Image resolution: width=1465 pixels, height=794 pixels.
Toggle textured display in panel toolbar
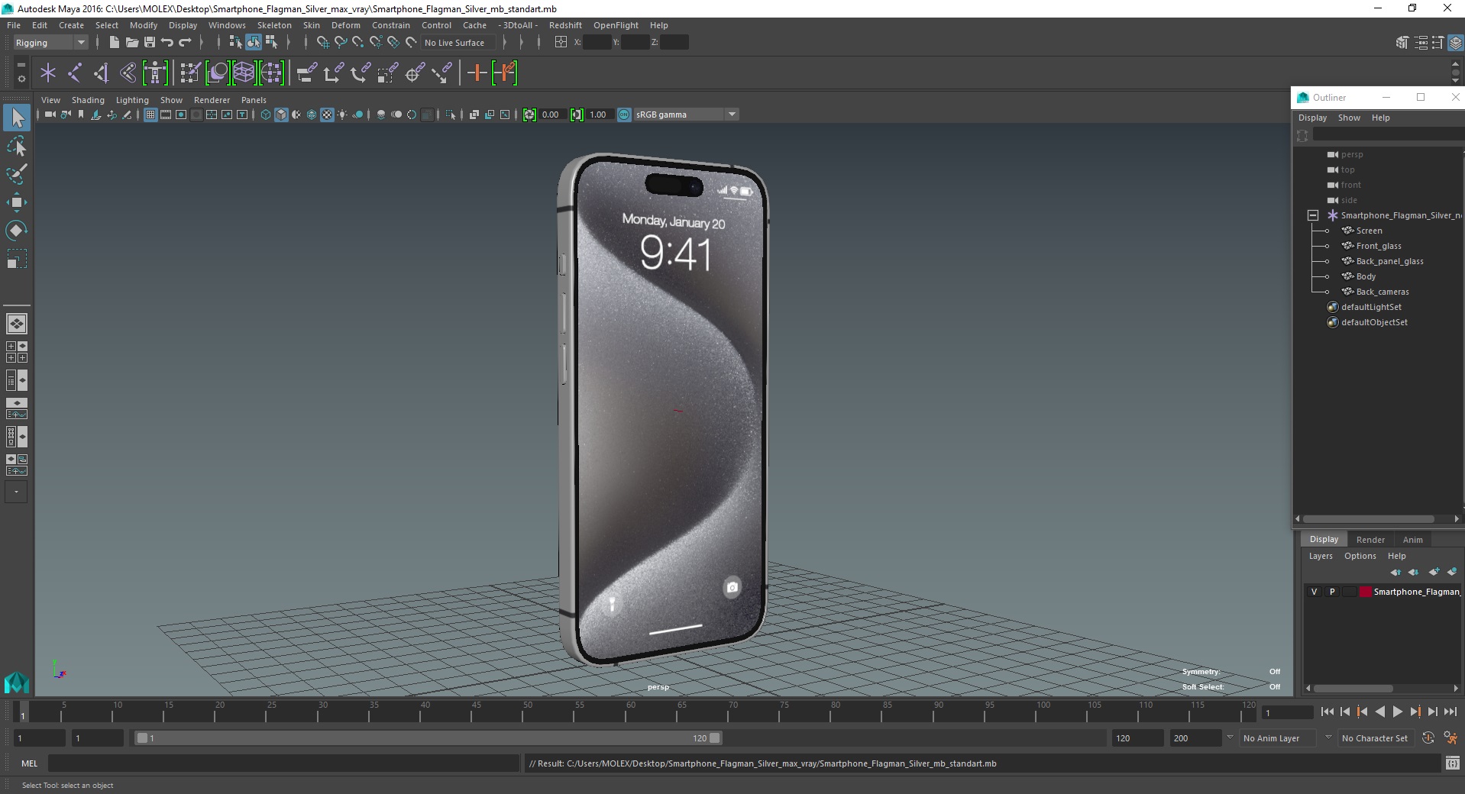[x=327, y=115]
